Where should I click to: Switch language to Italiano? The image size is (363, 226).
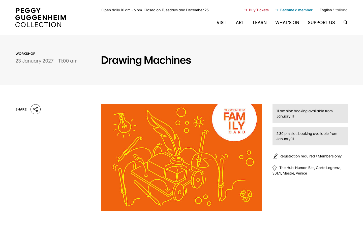click(x=341, y=10)
